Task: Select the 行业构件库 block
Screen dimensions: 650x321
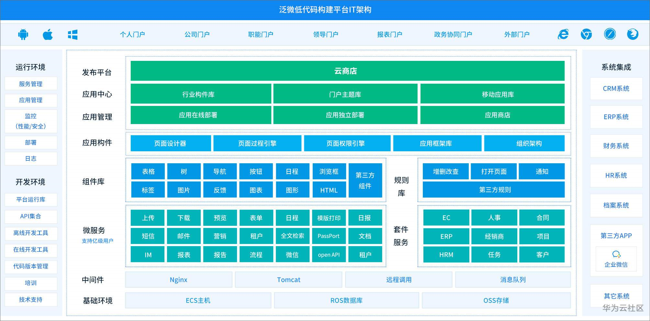Action: tap(201, 94)
